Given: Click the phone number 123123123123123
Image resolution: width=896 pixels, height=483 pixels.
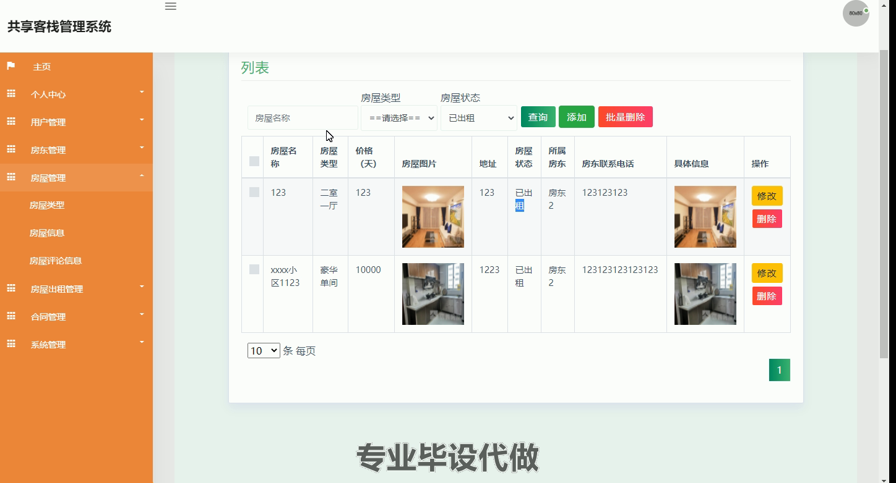Looking at the screenshot, I should [620, 270].
